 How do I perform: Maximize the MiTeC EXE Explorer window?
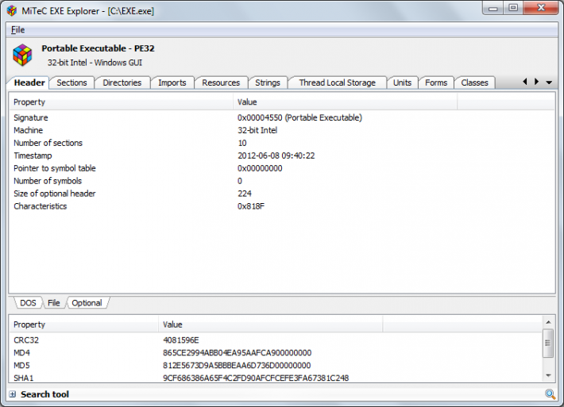pyautogui.click(x=513, y=8)
